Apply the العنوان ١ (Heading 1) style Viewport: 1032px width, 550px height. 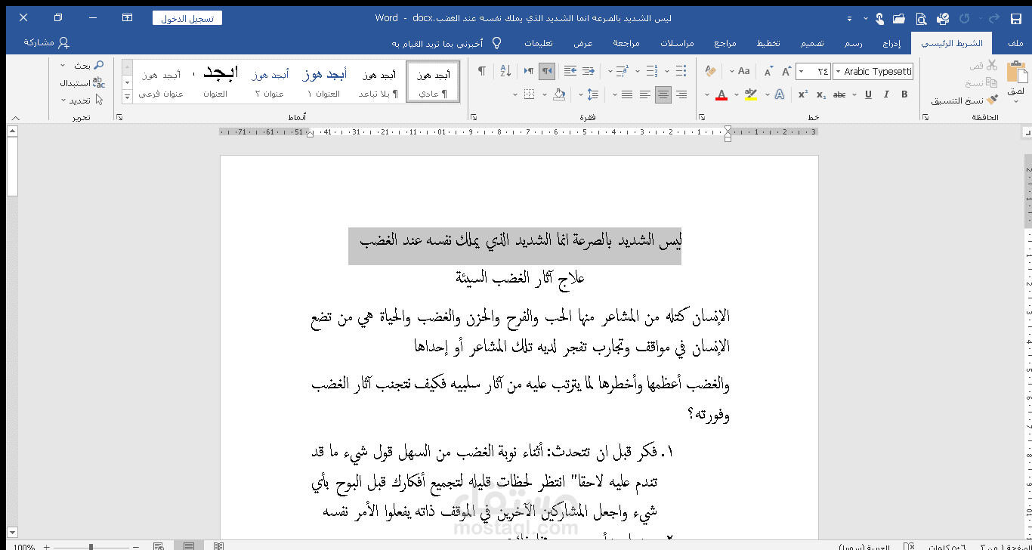[x=323, y=82]
